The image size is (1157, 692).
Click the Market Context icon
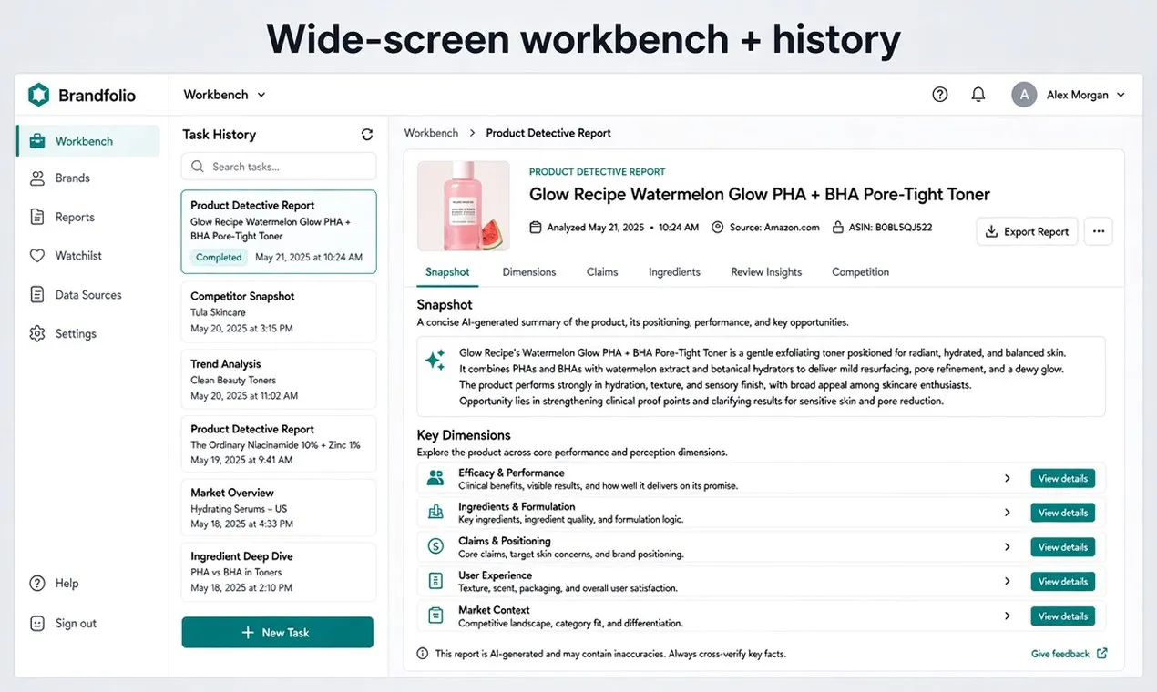[x=435, y=616]
